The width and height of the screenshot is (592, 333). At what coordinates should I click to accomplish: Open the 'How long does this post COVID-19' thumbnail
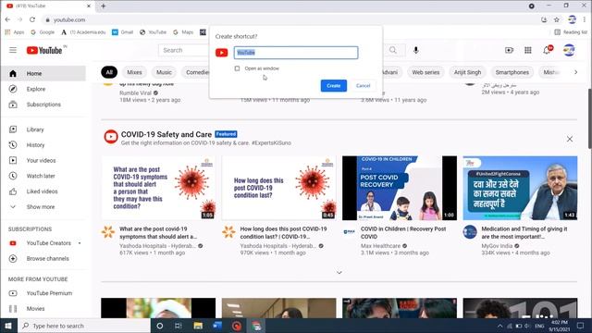(279, 188)
